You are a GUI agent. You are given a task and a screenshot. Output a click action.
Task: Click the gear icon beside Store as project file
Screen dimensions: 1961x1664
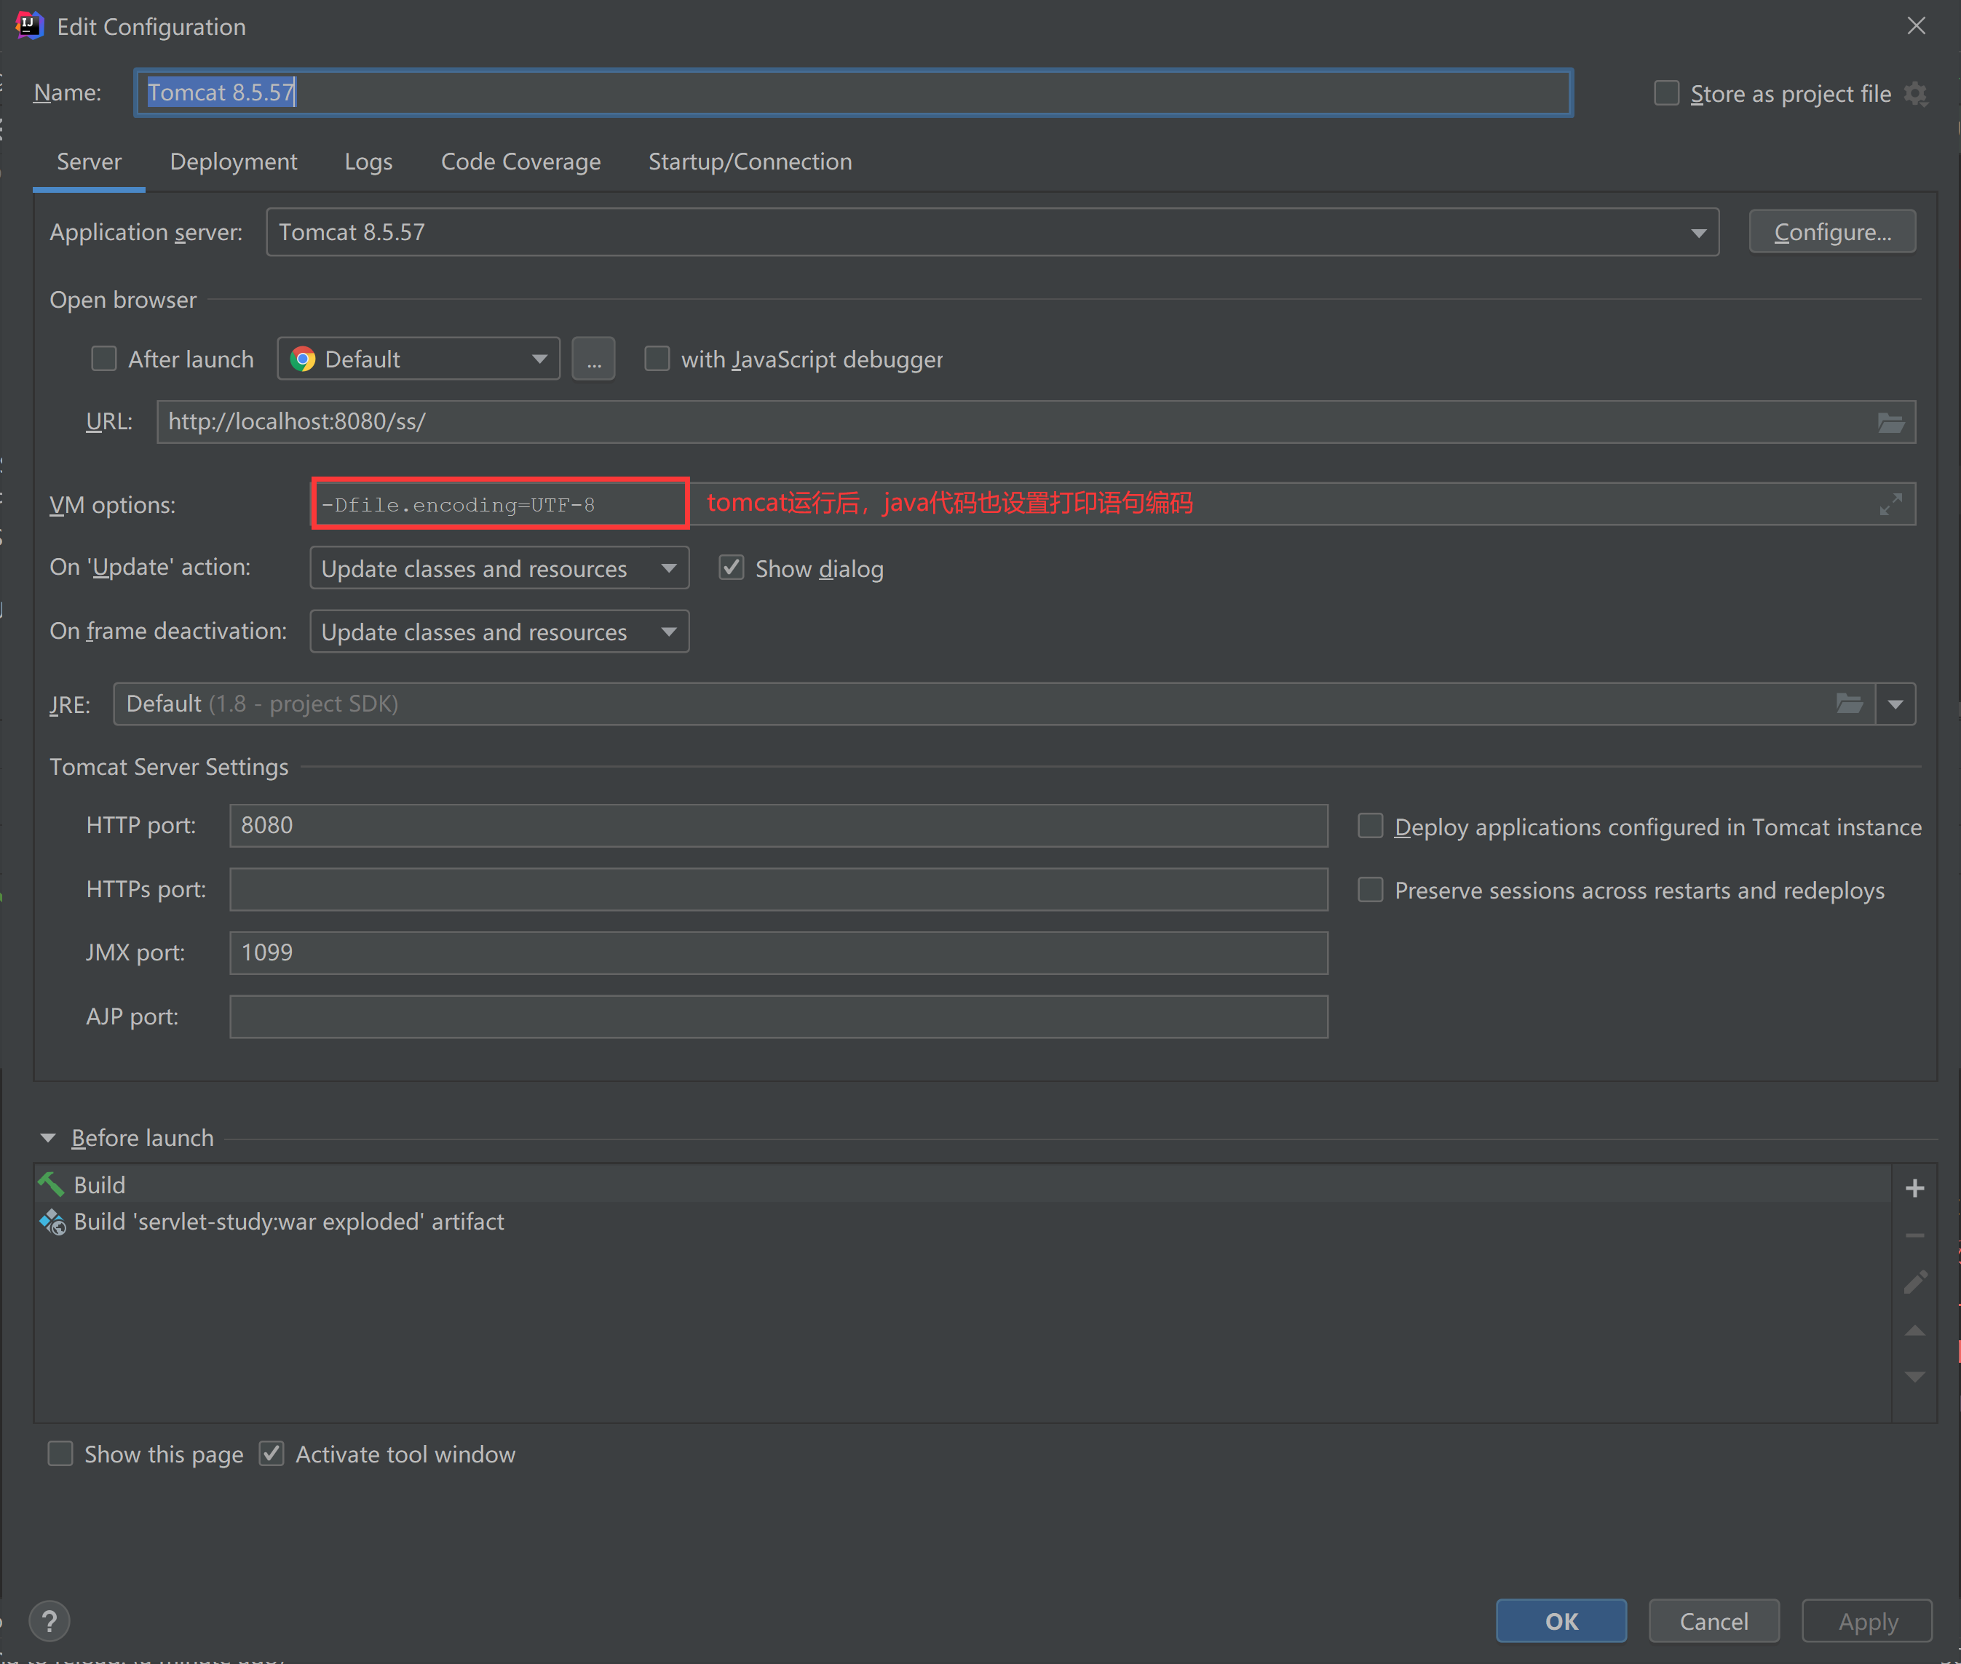[x=1914, y=95]
